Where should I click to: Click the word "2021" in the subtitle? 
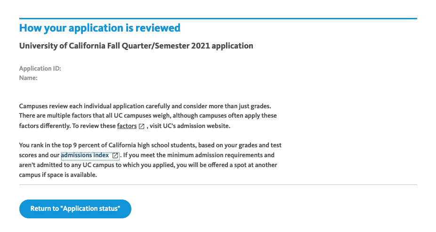(x=200, y=46)
